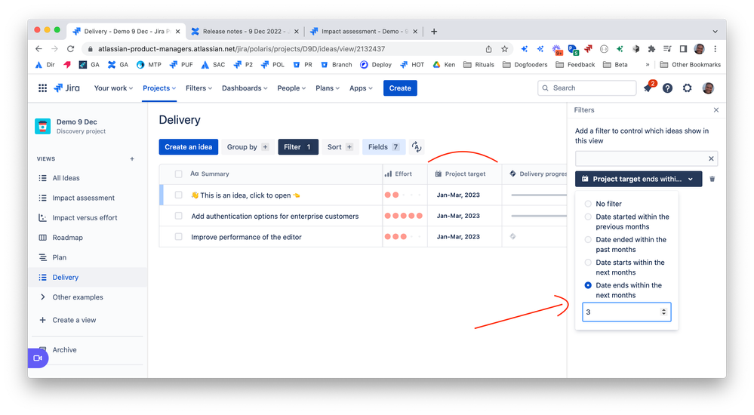Share the page from the address bar
This screenshot has width=754, height=415.
point(488,48)
